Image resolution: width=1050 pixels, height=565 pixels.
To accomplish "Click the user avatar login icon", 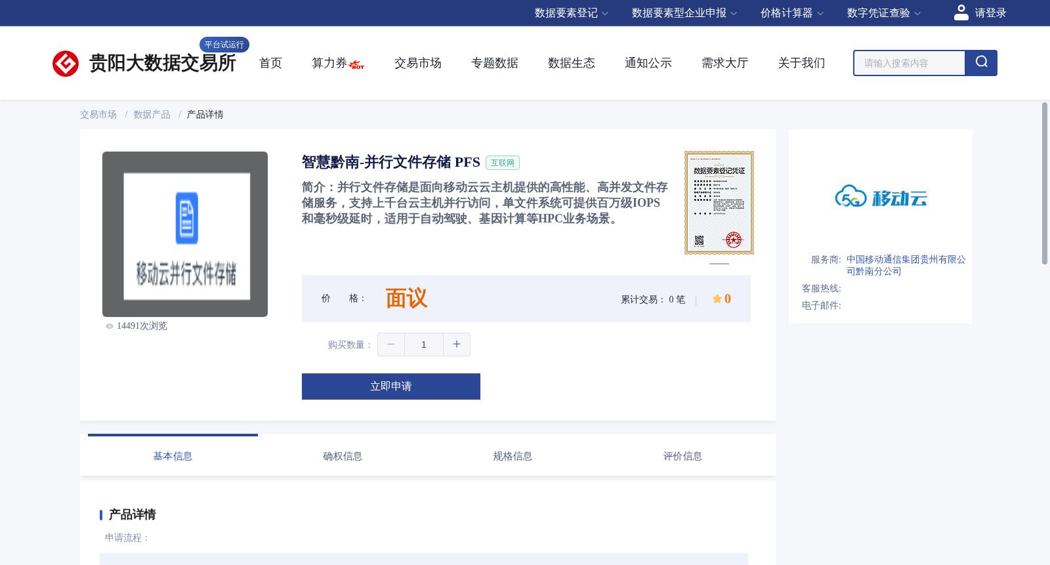I will coord(961,12).
